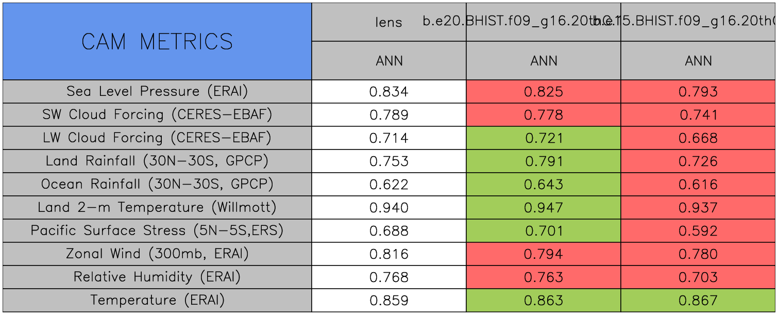778x315 pixels.
Task: Select the LW Cloud Forcing (CERES-EBAF) row label
Action: coord(157,138)
